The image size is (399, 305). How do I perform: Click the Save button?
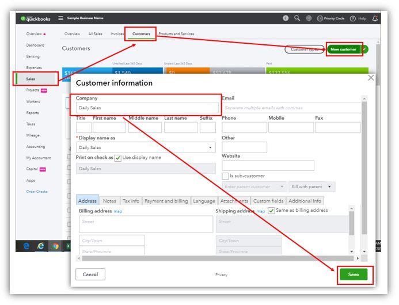click(x=354, y=274)
